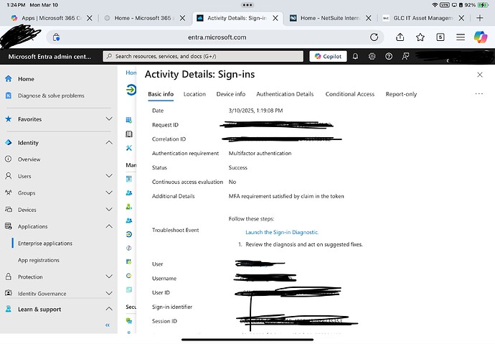This screenshot has height=344, width=495.
Task: Click the site privacy lock icon
Action: 56,37
